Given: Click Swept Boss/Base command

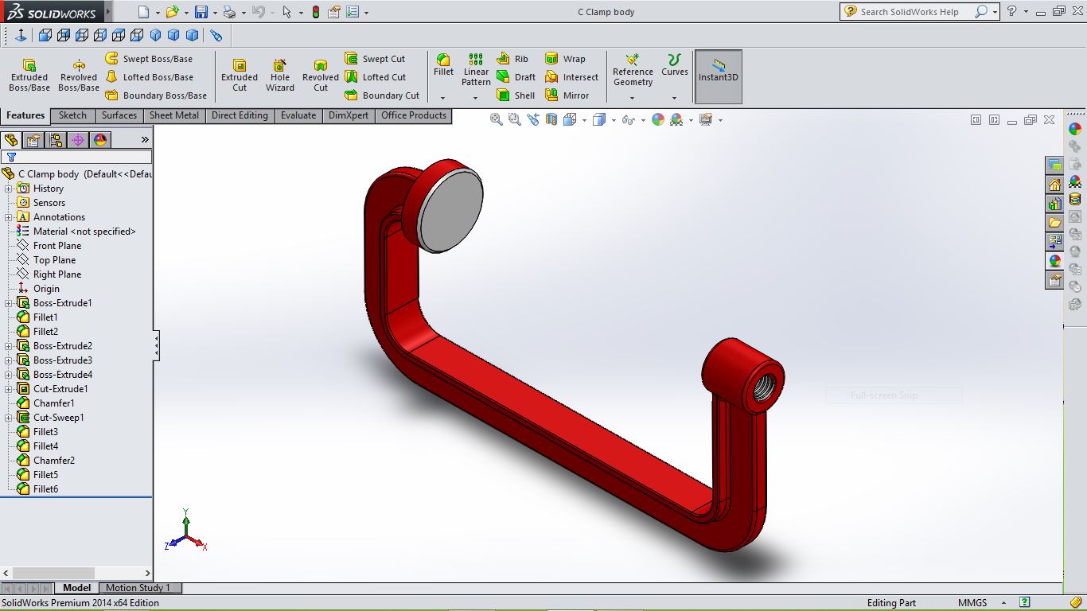Looking at the screenshot, I should [x=149, y=59].
